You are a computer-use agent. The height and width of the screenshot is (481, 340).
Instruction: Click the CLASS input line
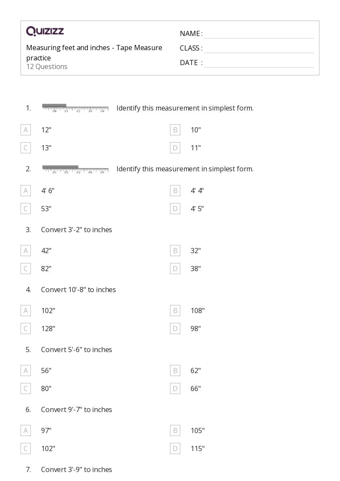point(259,48)
